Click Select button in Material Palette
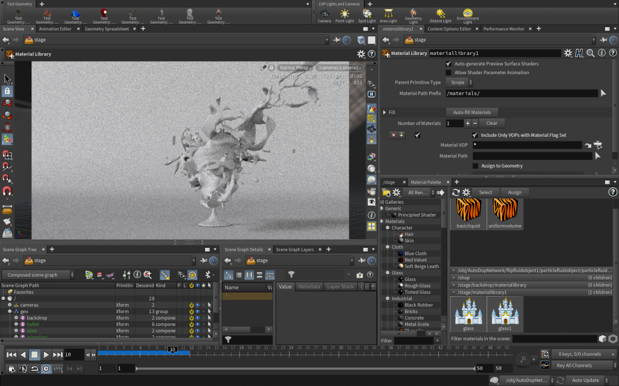 point(485,192)
